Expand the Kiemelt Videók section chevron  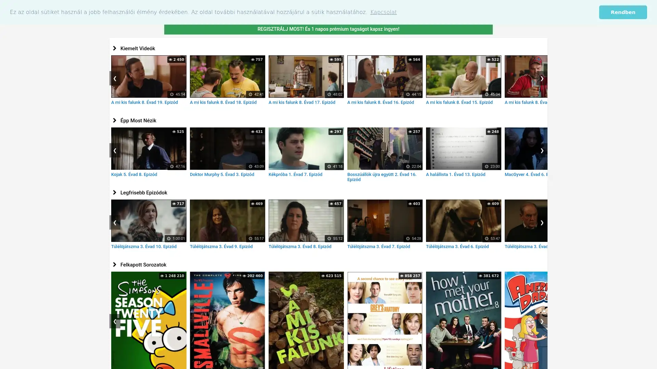pos(115,49)
